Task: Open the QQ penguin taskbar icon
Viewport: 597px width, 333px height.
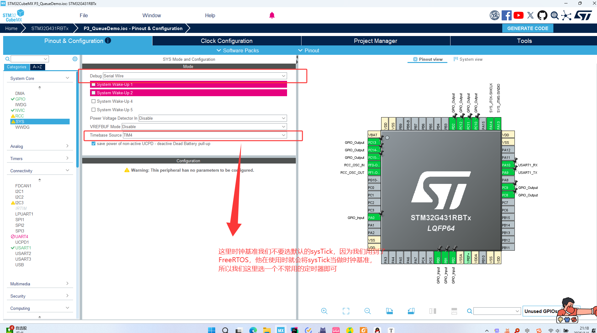Action: (377, 330)
